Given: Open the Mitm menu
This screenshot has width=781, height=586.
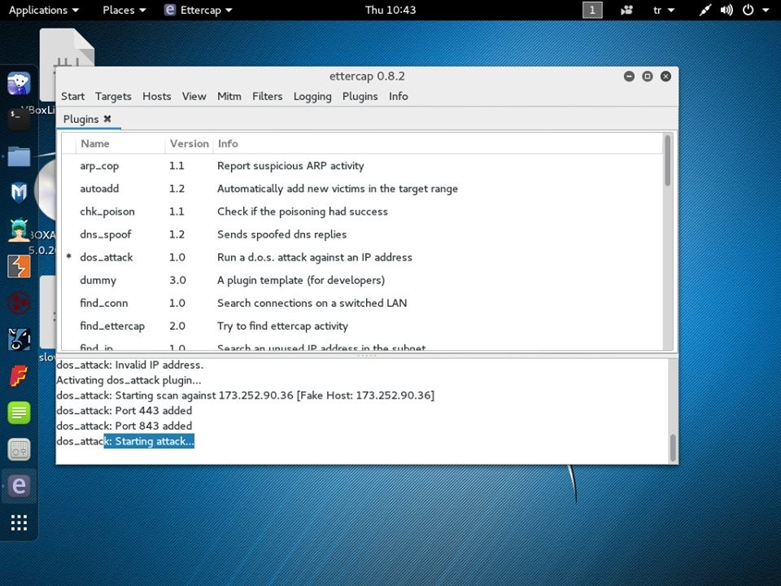Looking at the screenshot, I should [229, 96].
